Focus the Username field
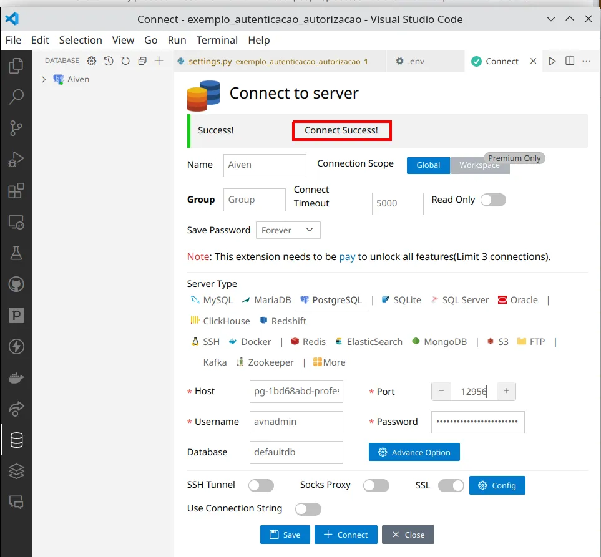 (296, 422)
